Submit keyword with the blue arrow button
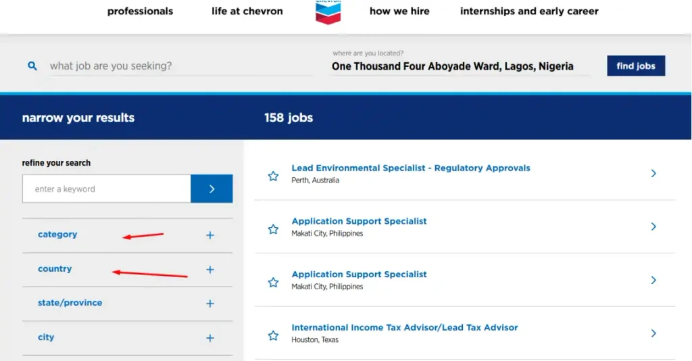This screenshot has height=361, width=692. [x=212, y=189]
